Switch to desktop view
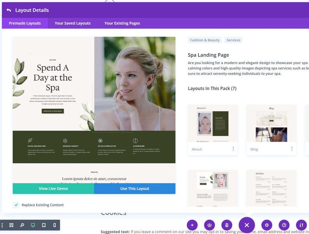Screen dimensions: 309x234 [33, 225]
